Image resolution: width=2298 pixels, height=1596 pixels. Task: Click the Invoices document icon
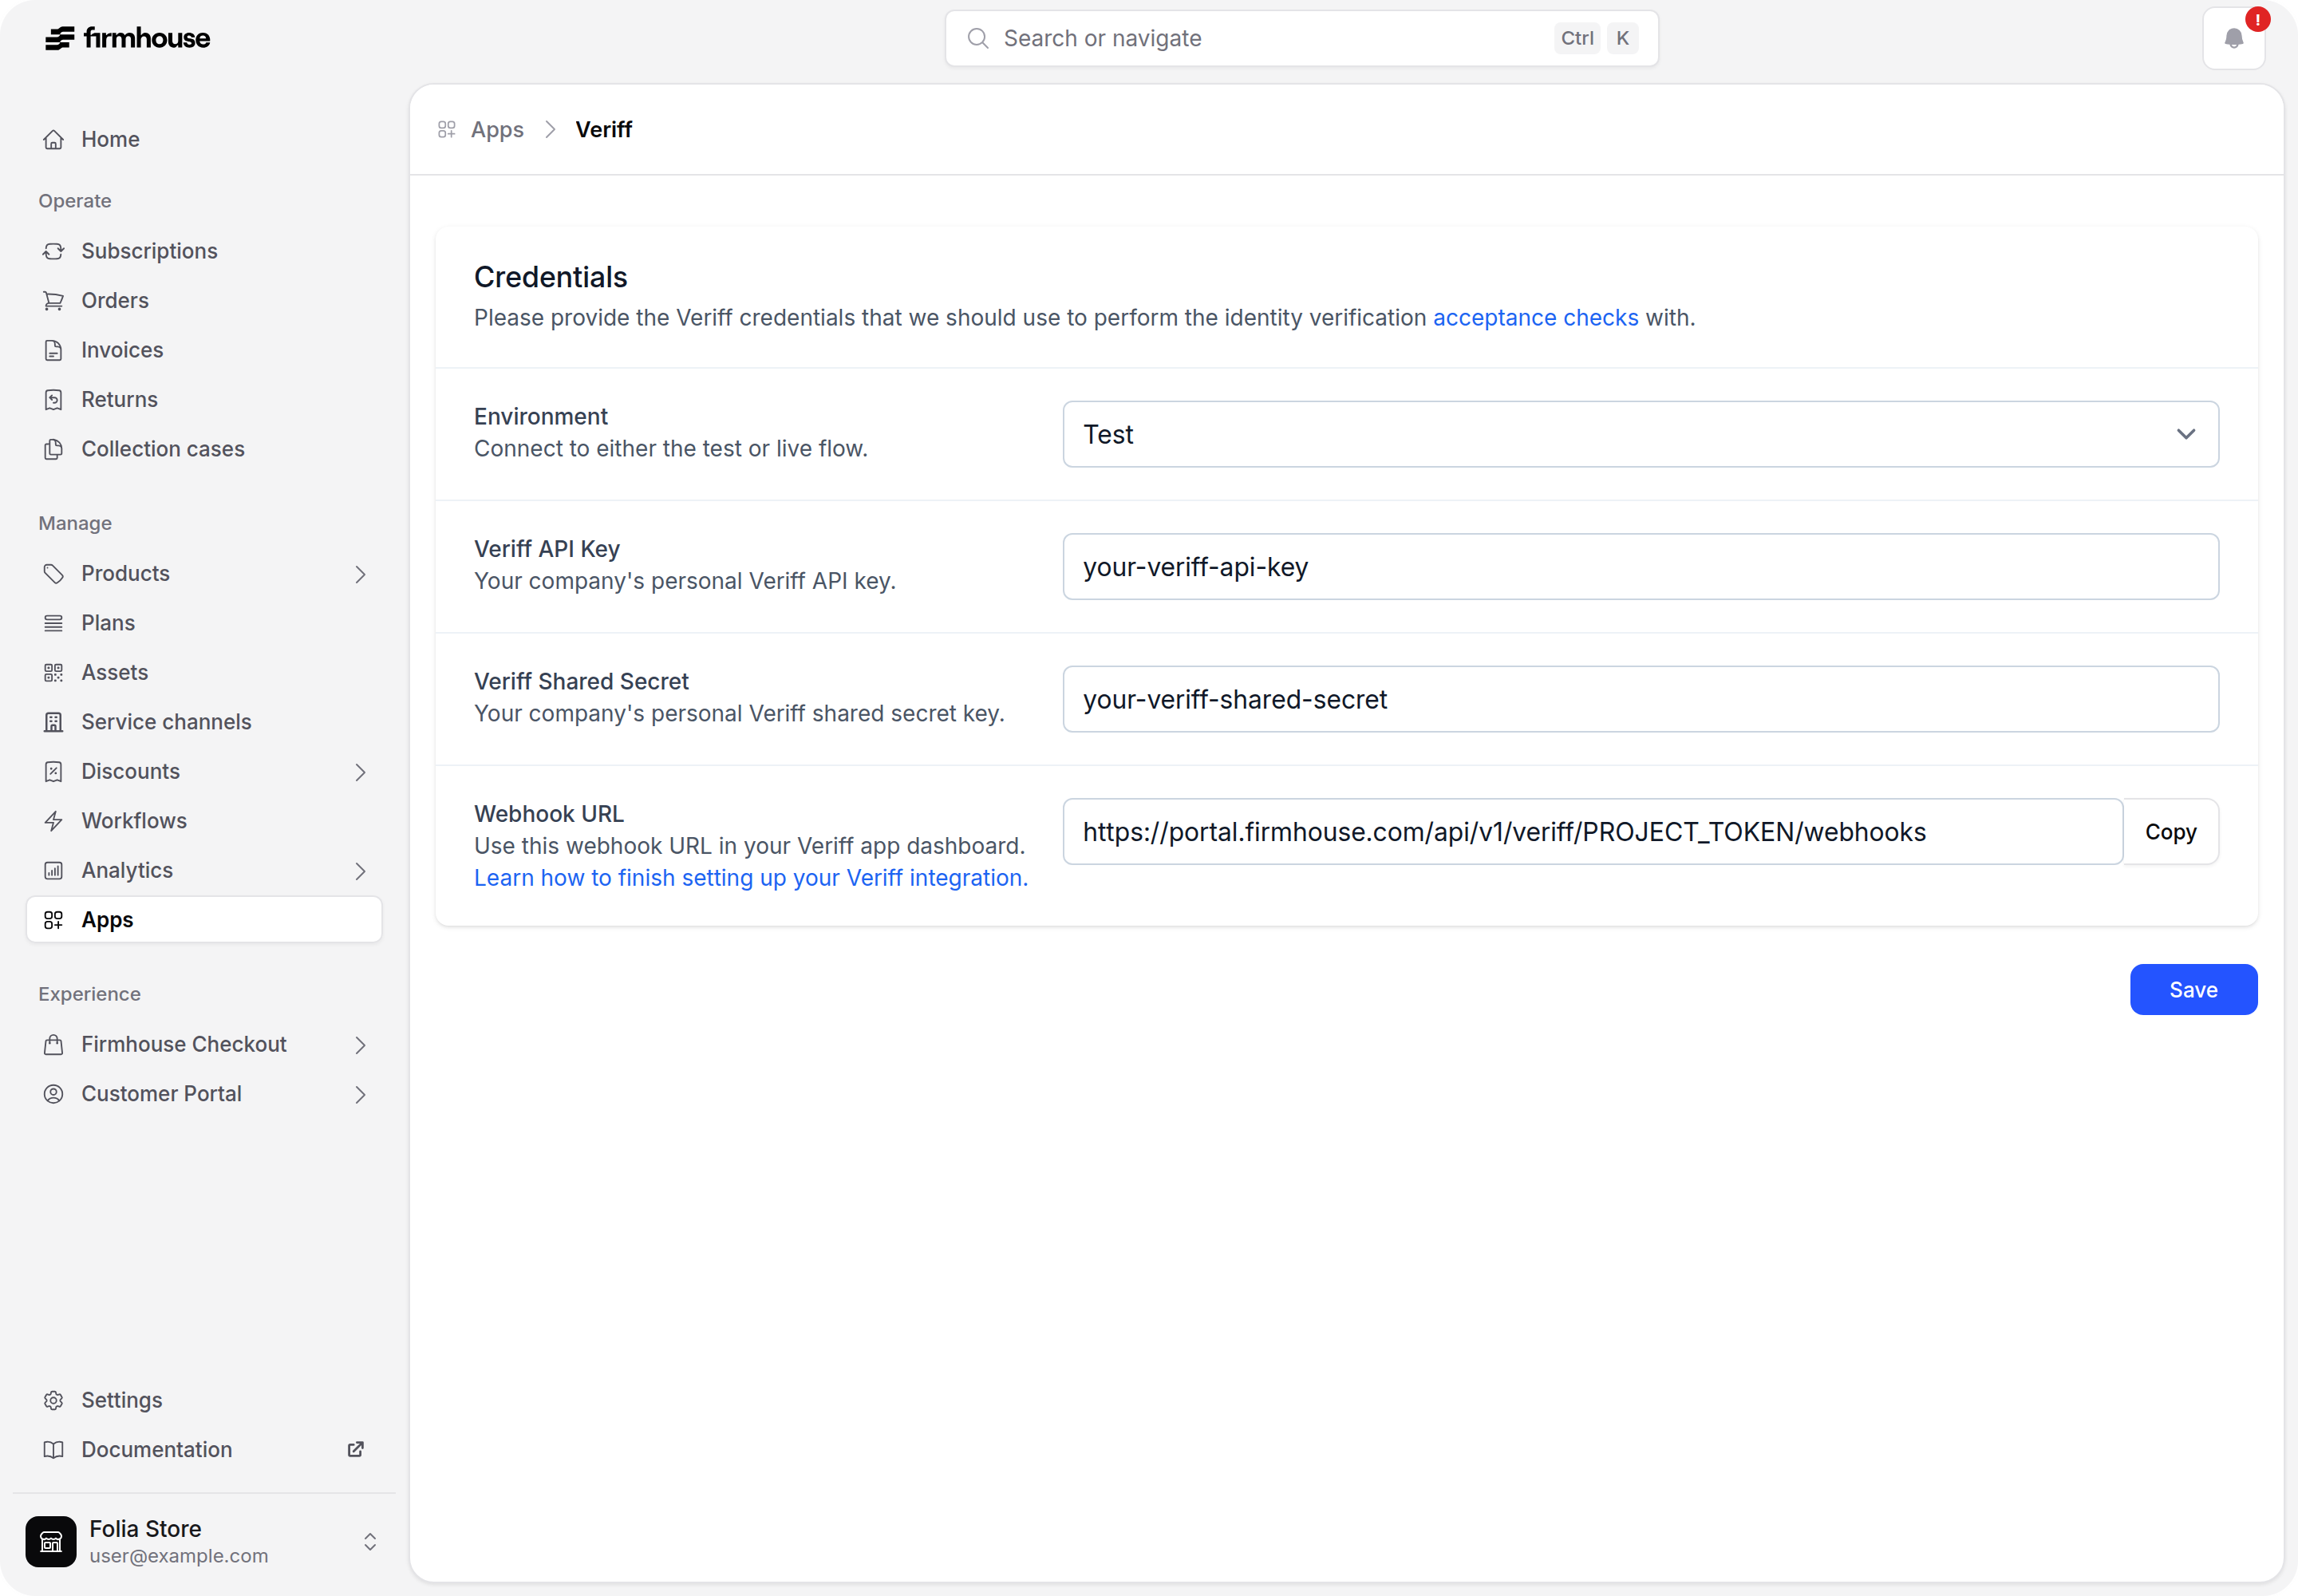tap(54, 350)
